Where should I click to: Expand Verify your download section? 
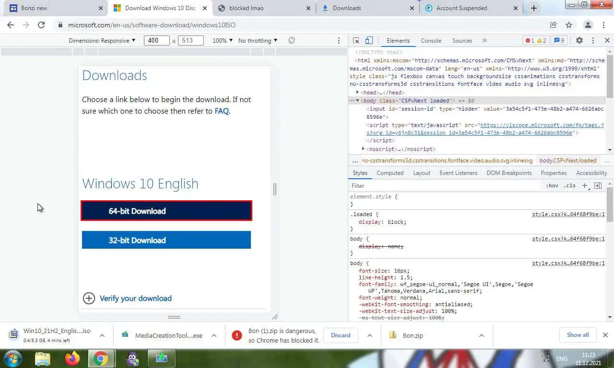click(127, 299)
